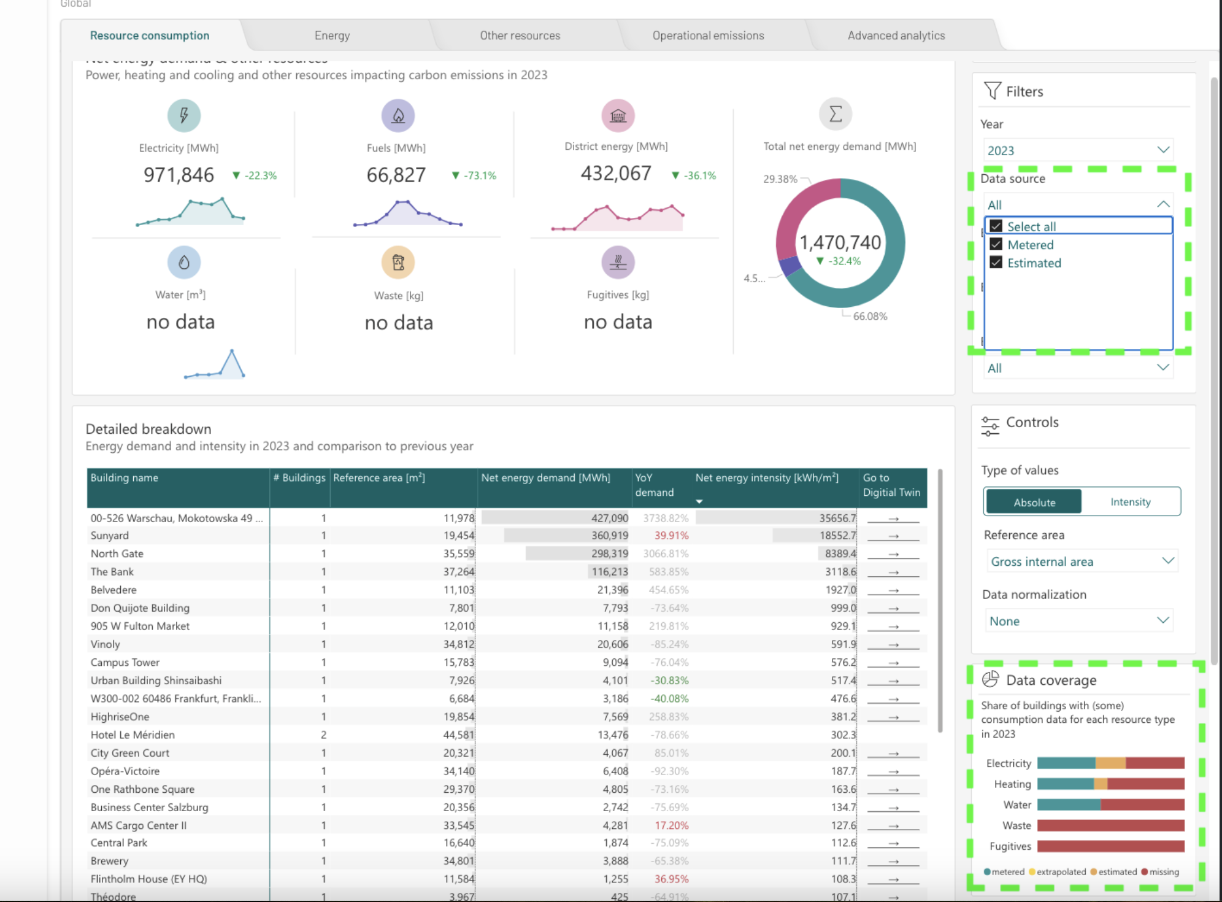Click Water bar in Data coverage chart
1222x902 pixels.
(1111, 804)
